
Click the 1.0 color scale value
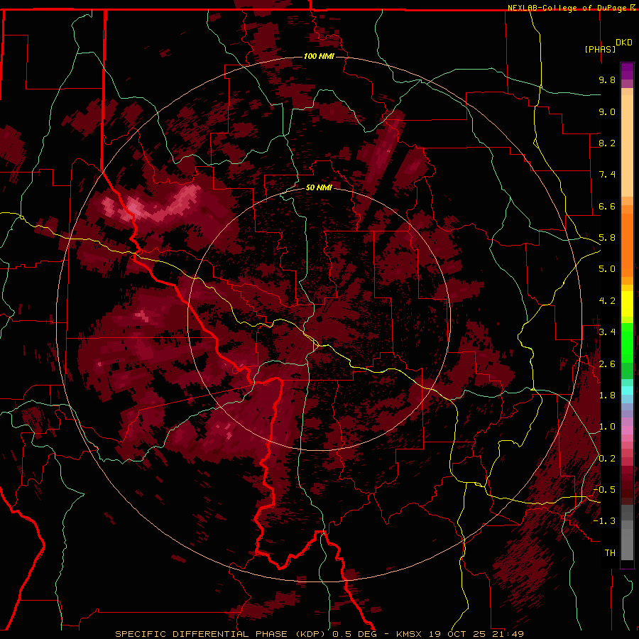click(607, 427)
